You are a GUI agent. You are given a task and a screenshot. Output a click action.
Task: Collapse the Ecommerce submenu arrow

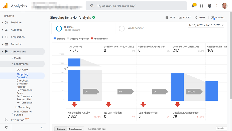click(12, 64)
